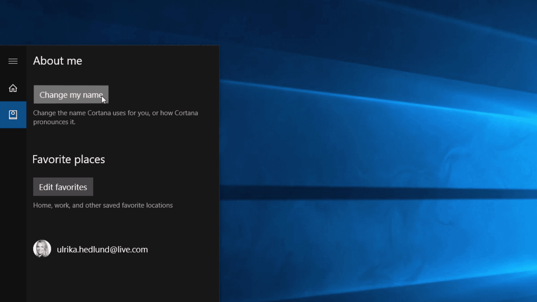This screenshot has height=302, width=537.
Task: Click blank panel area right of About me title
Action: 151,61
